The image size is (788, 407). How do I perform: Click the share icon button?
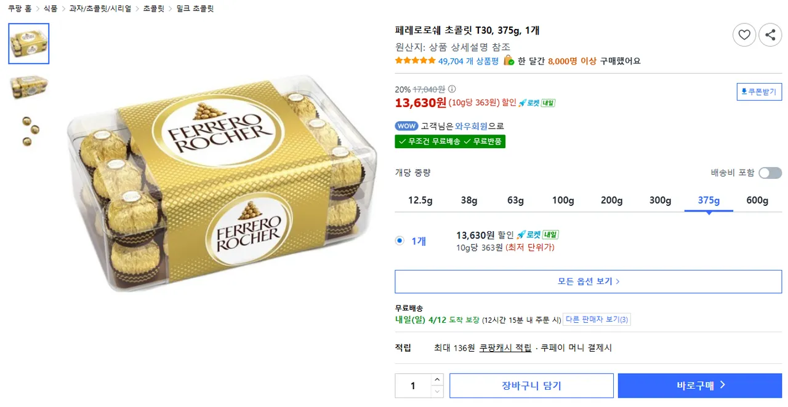pos(770,35)
